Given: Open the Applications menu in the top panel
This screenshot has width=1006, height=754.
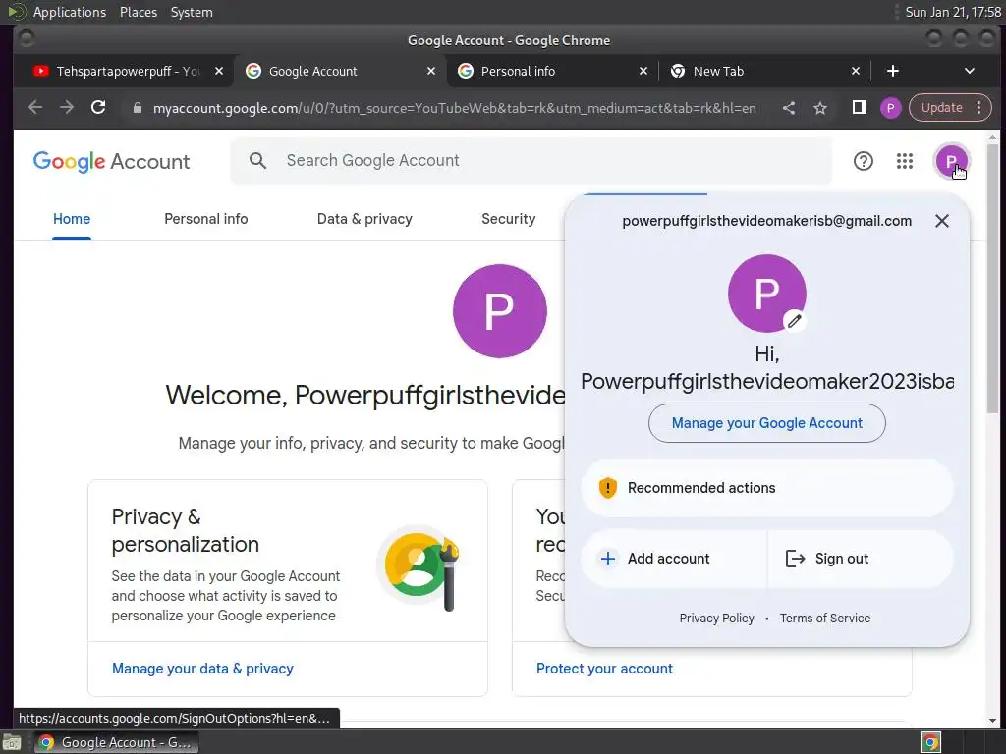Looking at the screenshot, I should (70, 12).
